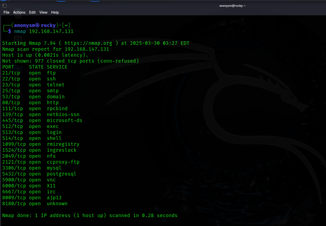
Task: Click the 25/tcp port entry
Action: (11, 91)
